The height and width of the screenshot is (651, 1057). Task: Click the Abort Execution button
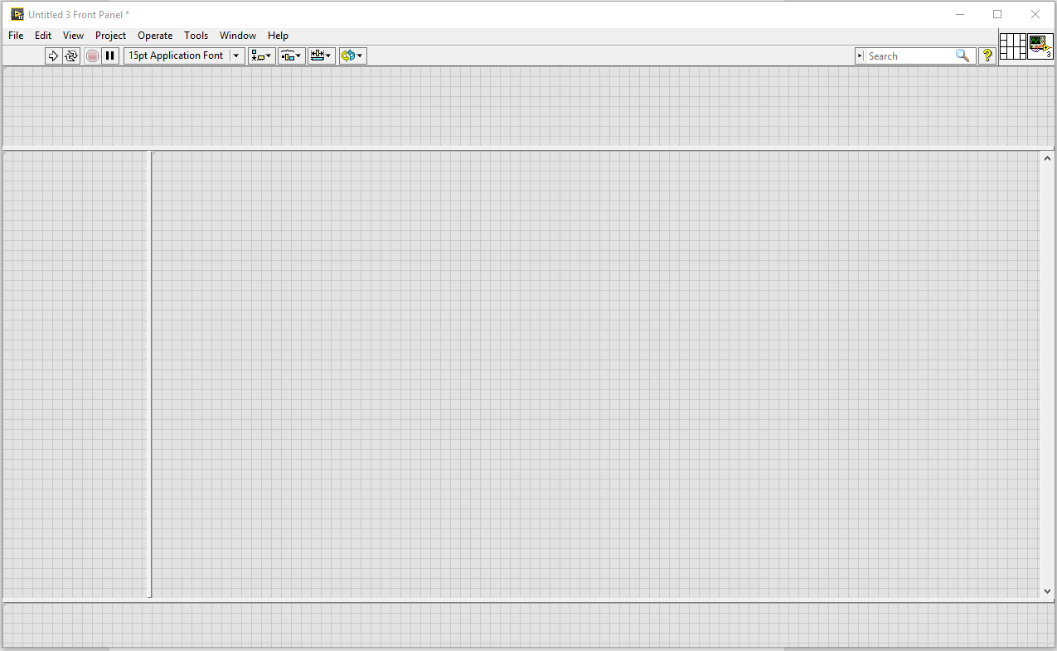(x=92, y=55)
